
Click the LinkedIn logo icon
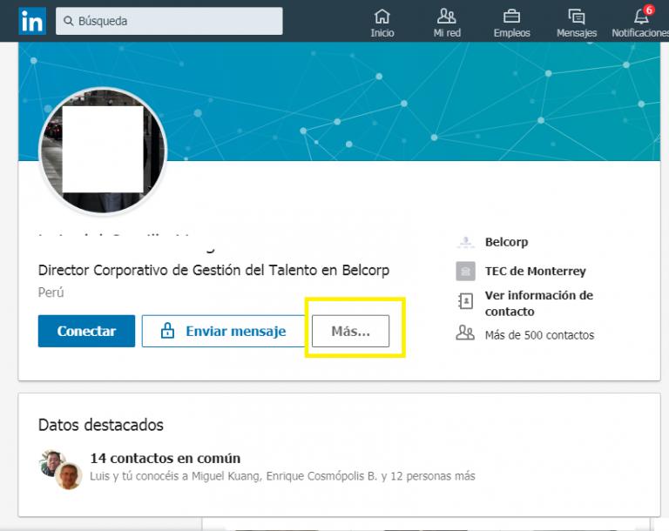click(x=31, y=21)
